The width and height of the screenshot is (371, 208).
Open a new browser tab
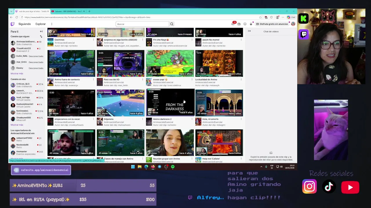[x=89, y=11]
